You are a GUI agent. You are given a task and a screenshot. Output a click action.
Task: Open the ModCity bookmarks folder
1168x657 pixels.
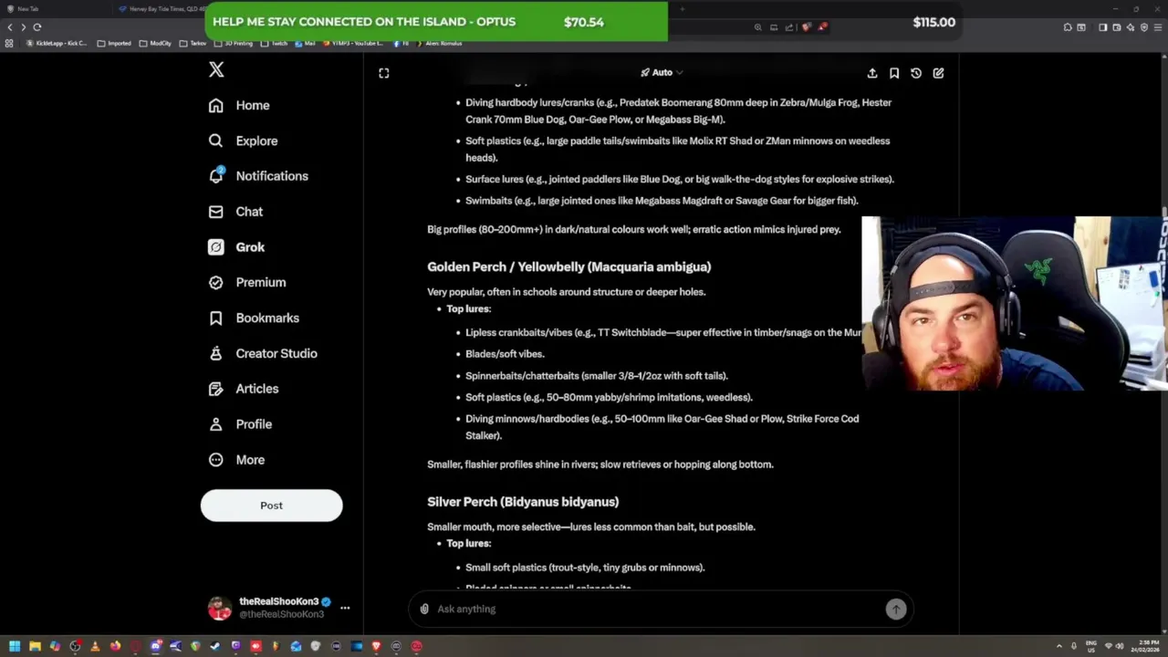coord(155,43)
